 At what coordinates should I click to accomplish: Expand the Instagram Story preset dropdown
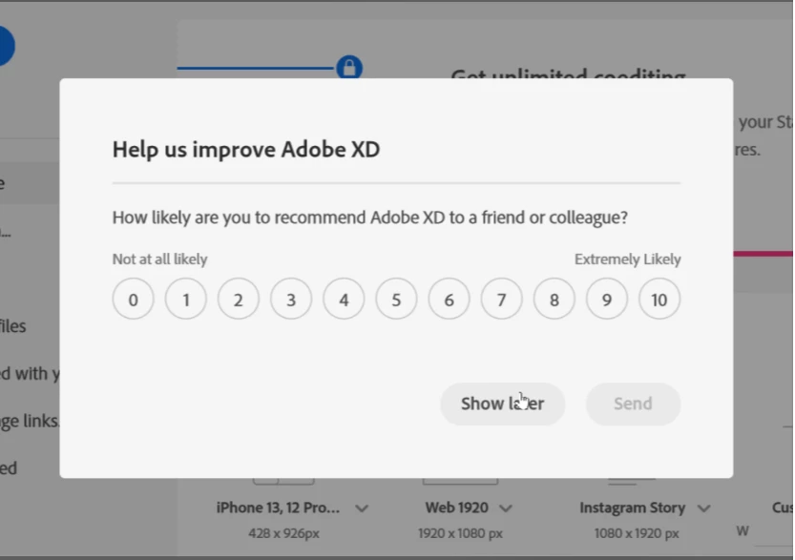point(703,508)
